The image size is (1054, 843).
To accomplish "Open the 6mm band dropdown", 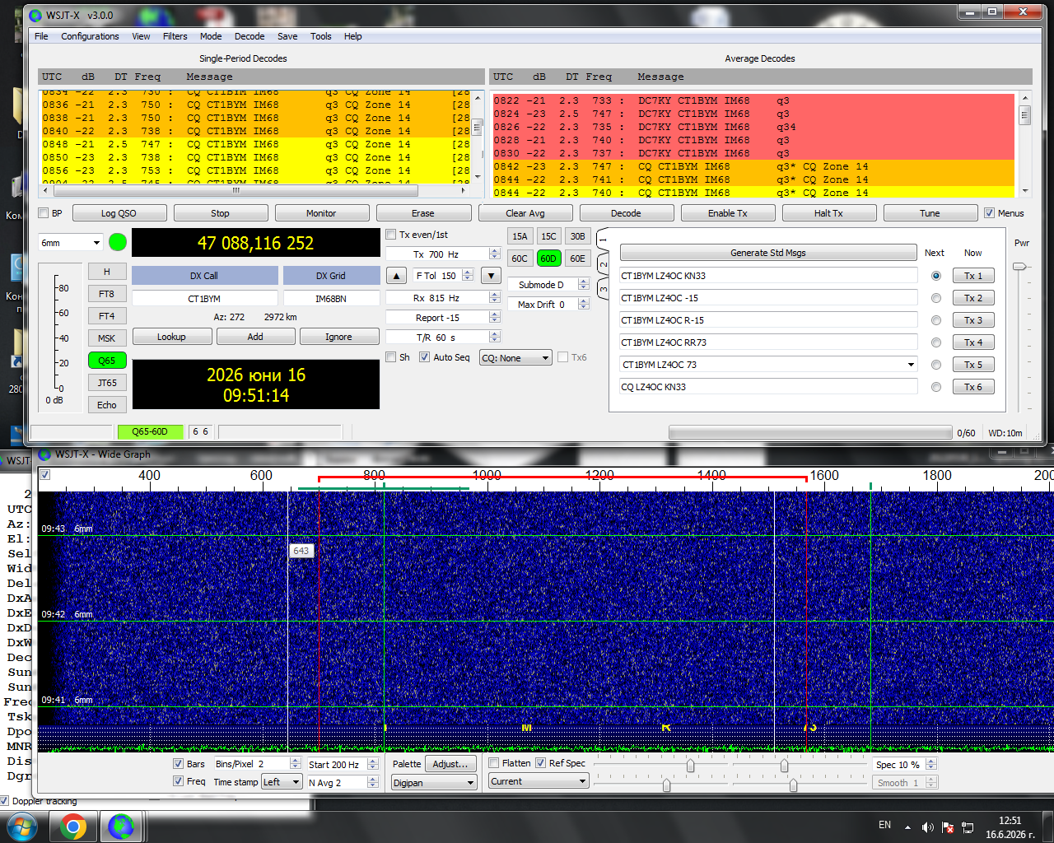I will click(71, 243).
